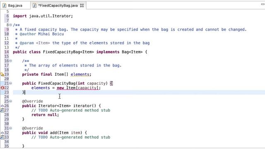Click the task marker icon on line 33
Viewport: 265px width, 149px height.
(x=2, y=137)
